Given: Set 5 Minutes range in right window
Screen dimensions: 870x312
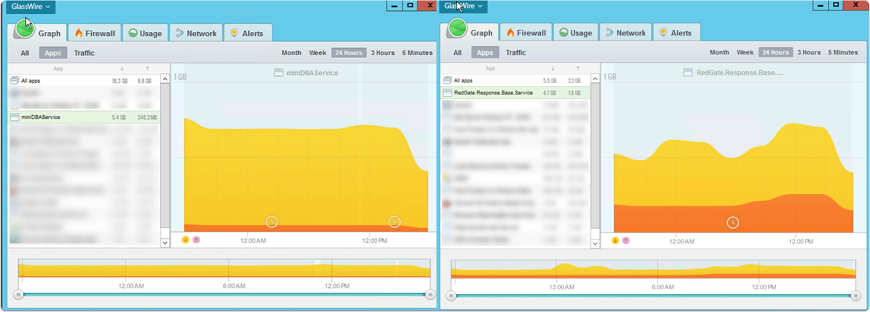Looking at the screenshot, I should point(843,52).
